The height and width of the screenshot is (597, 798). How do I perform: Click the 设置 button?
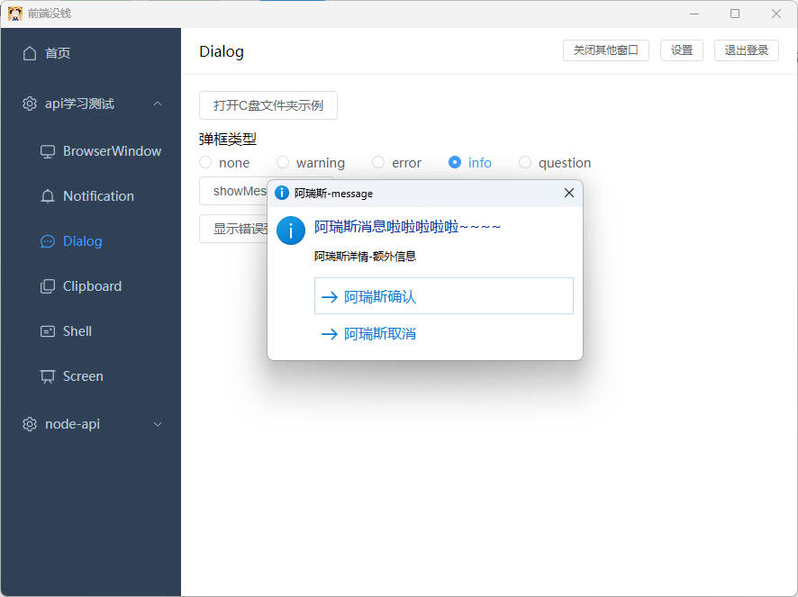tap(682, 50)
